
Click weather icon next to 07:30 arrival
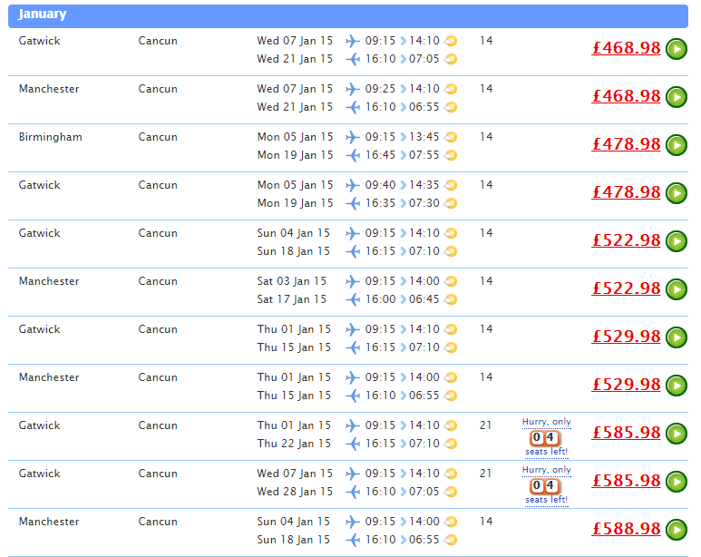coord(451,203)
